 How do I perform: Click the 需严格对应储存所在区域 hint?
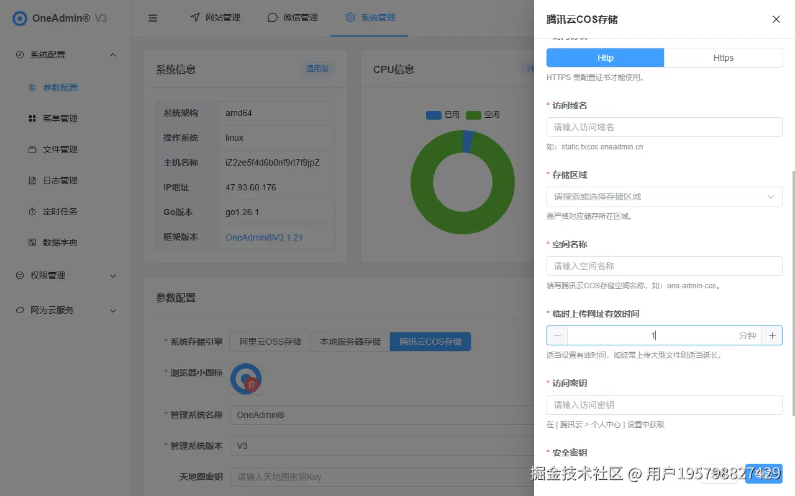pos(589,216)
